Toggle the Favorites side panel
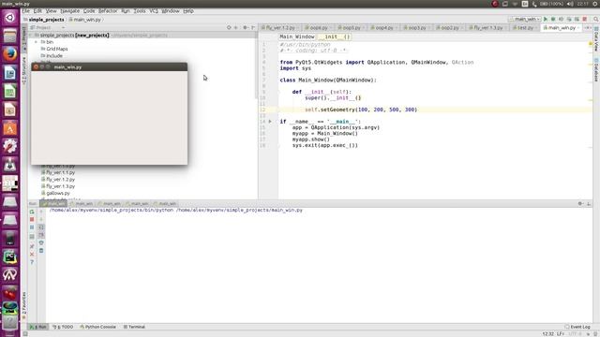The image size is (600, 337). click(x=24, y=306)
